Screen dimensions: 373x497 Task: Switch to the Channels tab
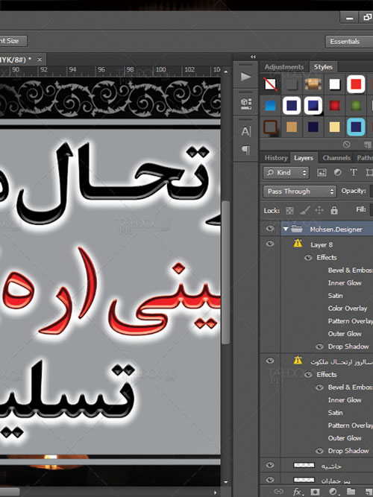click(x=336, y=158)
